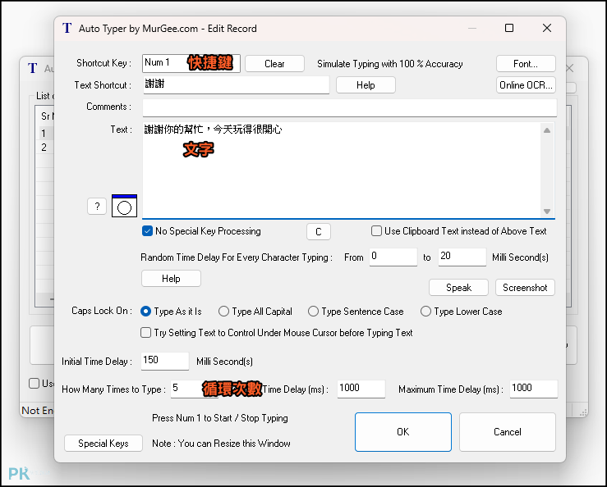Click the minimum Time Delay (ms) field
The height and width of the screenshot is (487, 607).
click(361, 389)
